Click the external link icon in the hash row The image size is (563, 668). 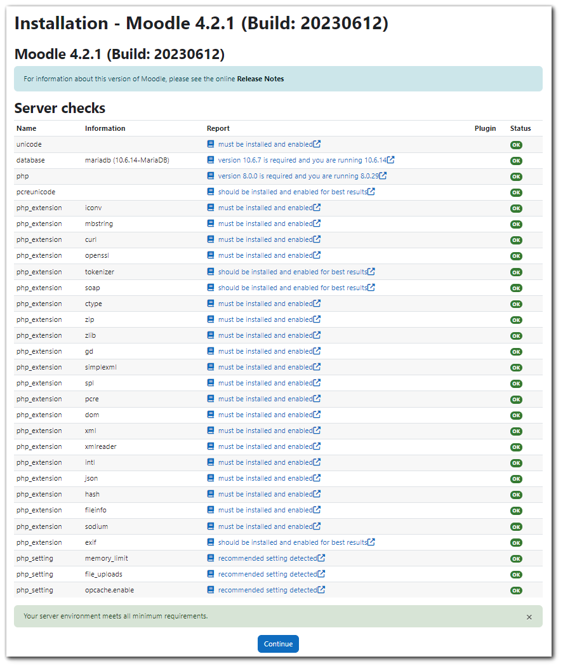coord(317,494)
